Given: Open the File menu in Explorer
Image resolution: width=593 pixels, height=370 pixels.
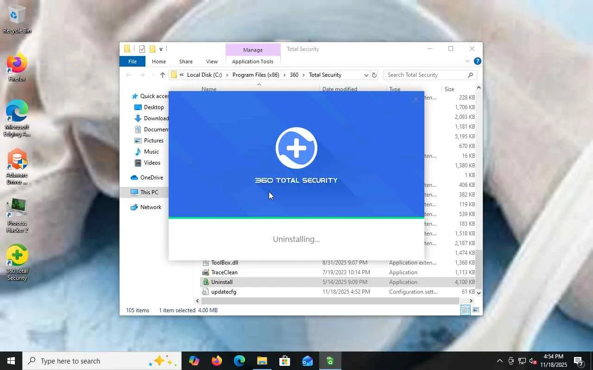Looking at the screenshot, I should pyautogui.click(x=132, y=62).
